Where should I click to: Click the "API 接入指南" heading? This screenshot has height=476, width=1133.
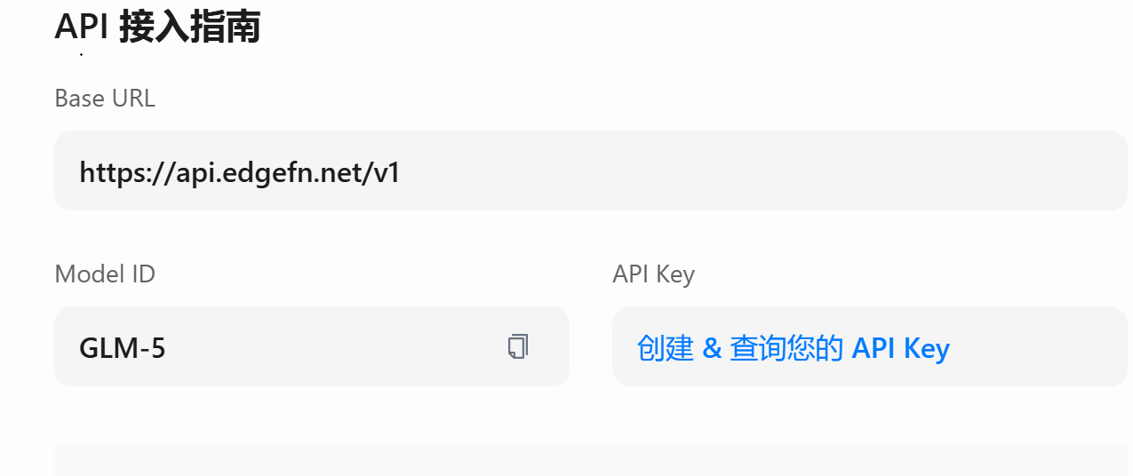157,27
